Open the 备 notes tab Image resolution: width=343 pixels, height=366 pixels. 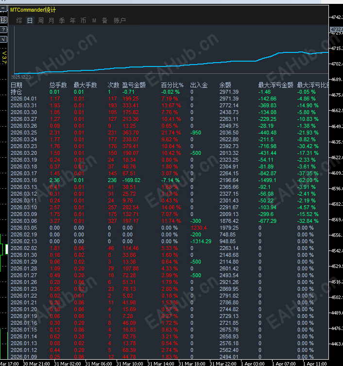point(104,20)
